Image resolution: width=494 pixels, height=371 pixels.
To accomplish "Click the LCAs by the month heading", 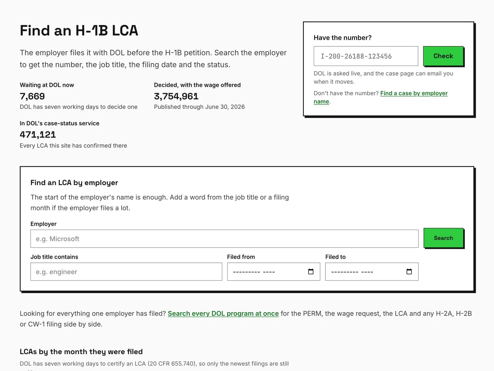I will click(x=81, y=352).
